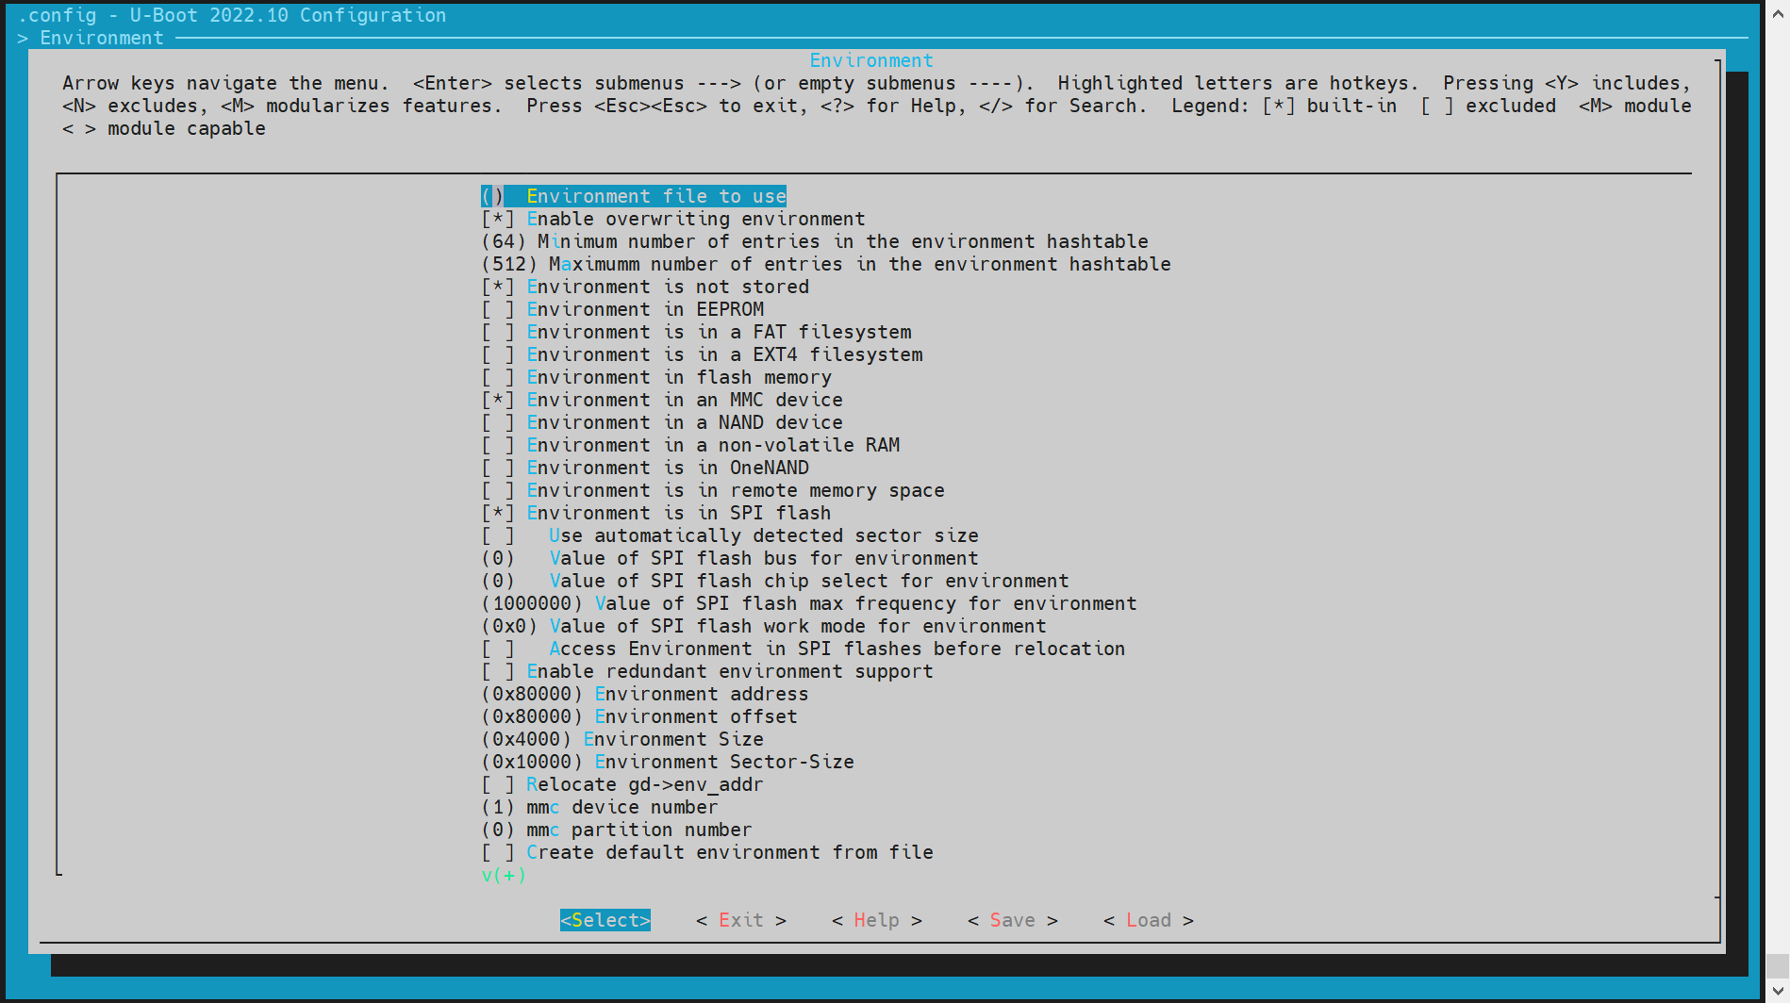1790x1003 pixels.
Task: Select Environment file to use entry
Action: (655, 196)
